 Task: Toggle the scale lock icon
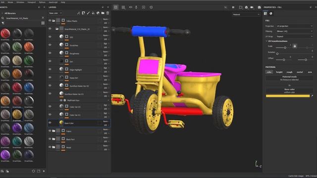point(295,46)
